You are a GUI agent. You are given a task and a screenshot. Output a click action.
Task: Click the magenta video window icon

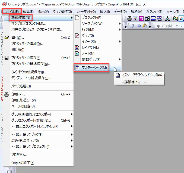(141, 18)
